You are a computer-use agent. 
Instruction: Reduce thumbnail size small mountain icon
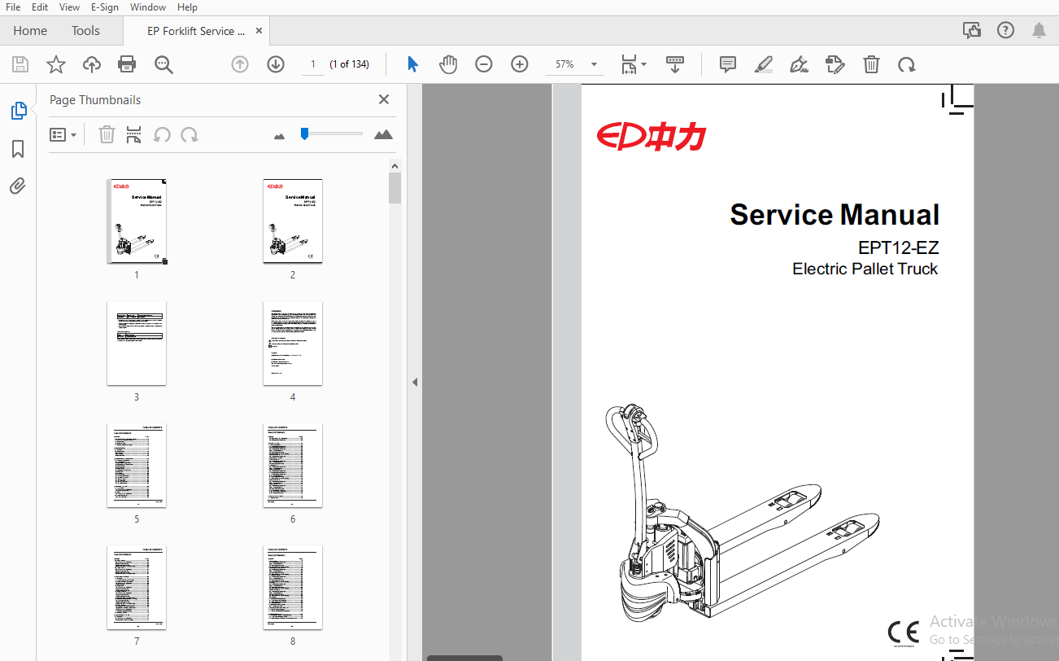tap(280, 136)
